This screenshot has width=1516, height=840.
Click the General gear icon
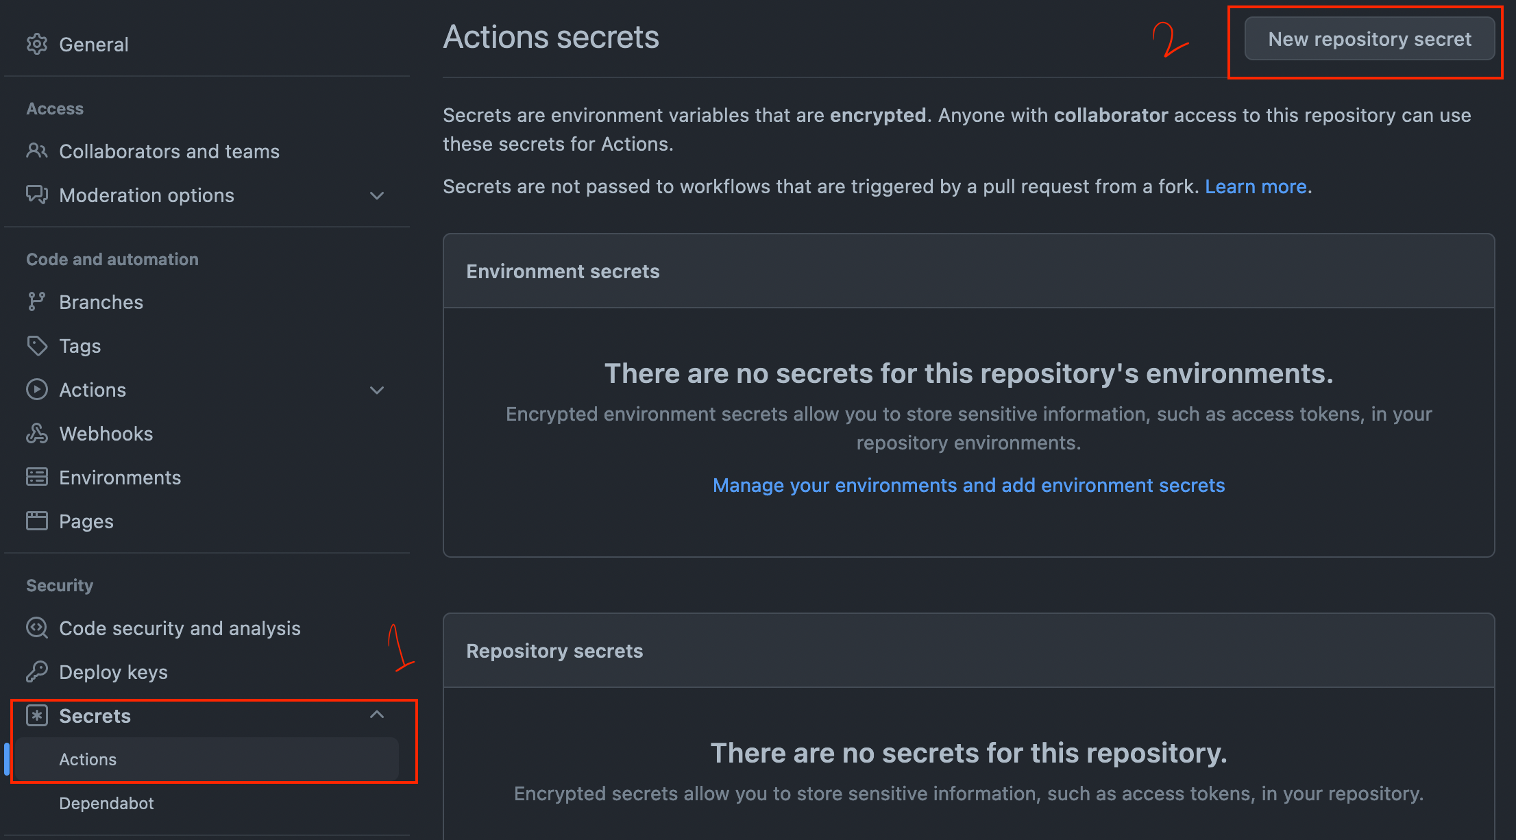(x=37, y=45)
